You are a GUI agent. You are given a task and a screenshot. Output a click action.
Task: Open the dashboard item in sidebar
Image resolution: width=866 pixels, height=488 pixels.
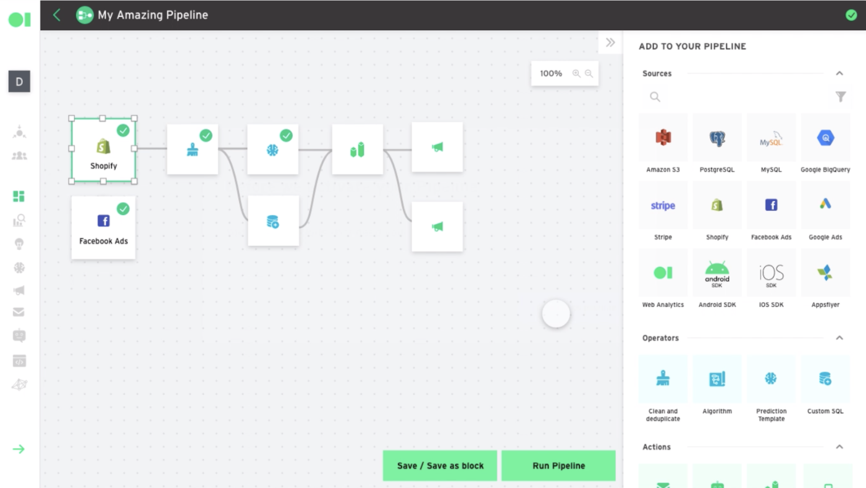point(19,196)
